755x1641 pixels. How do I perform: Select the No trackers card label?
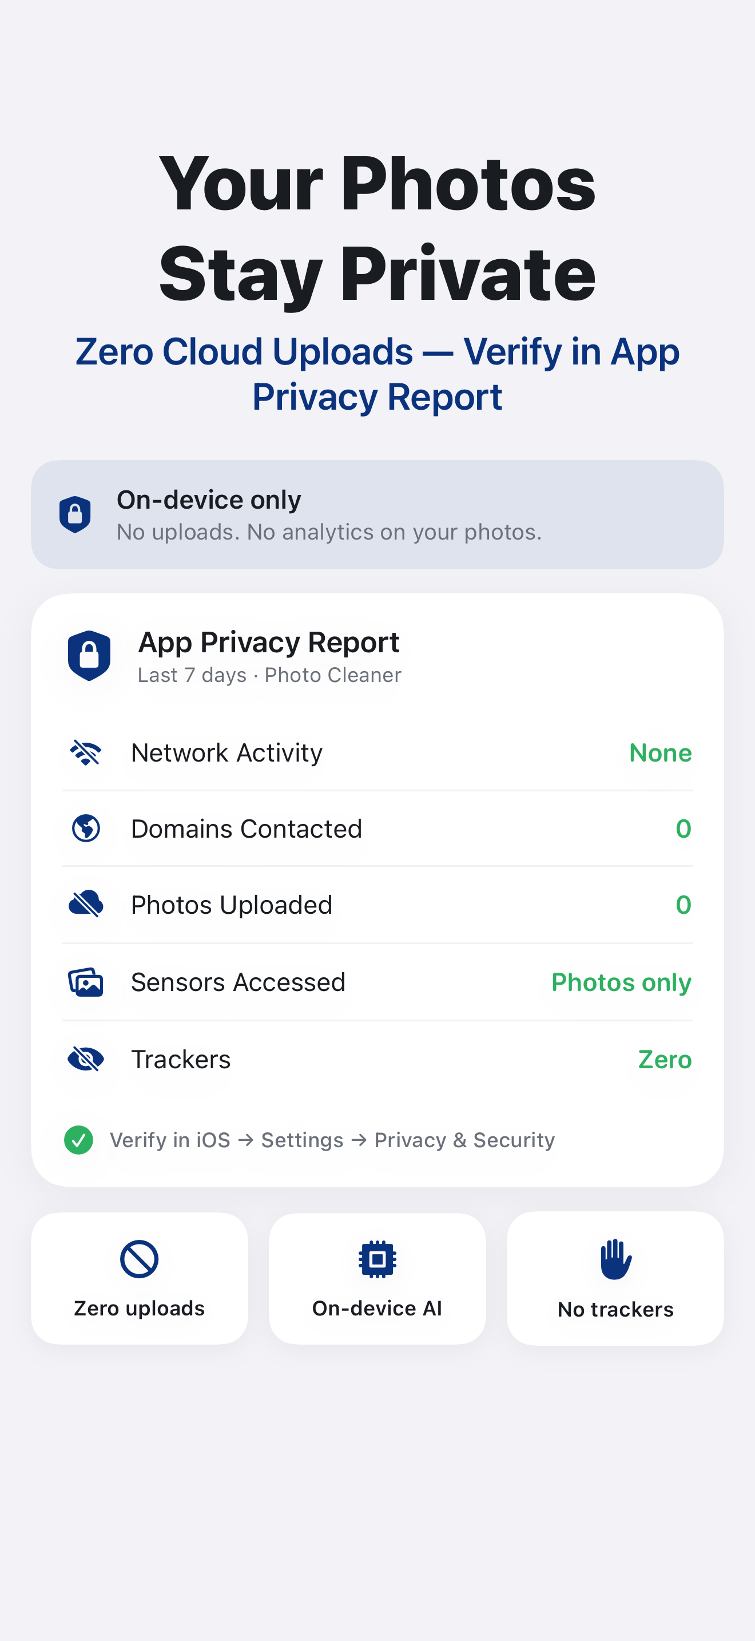(x=615, y=1309)
